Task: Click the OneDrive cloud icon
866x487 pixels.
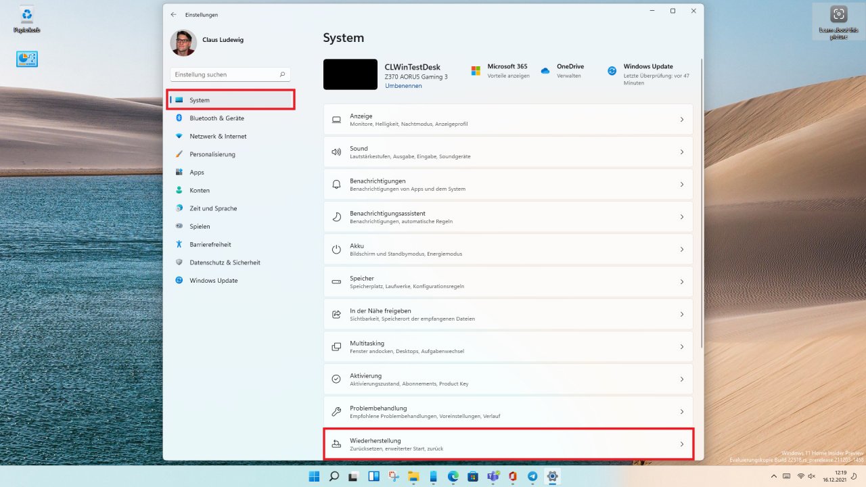Action: pyautogui.click(x=545, y=70)
